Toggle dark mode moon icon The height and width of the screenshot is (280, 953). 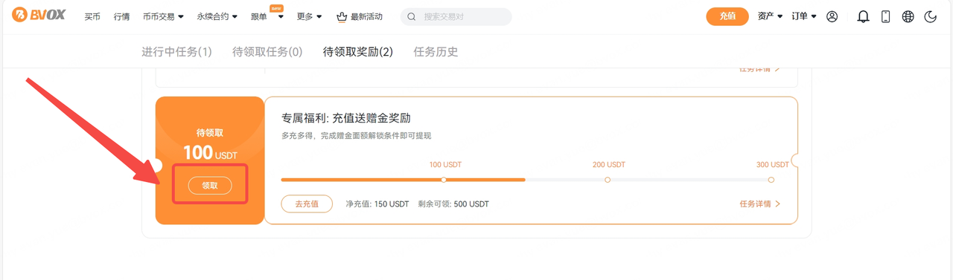(930, 16)
